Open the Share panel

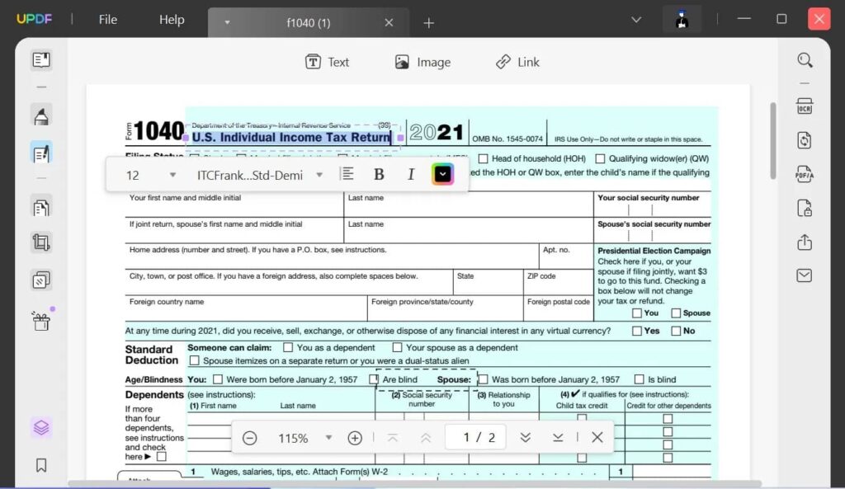click(x=805, y=242)
